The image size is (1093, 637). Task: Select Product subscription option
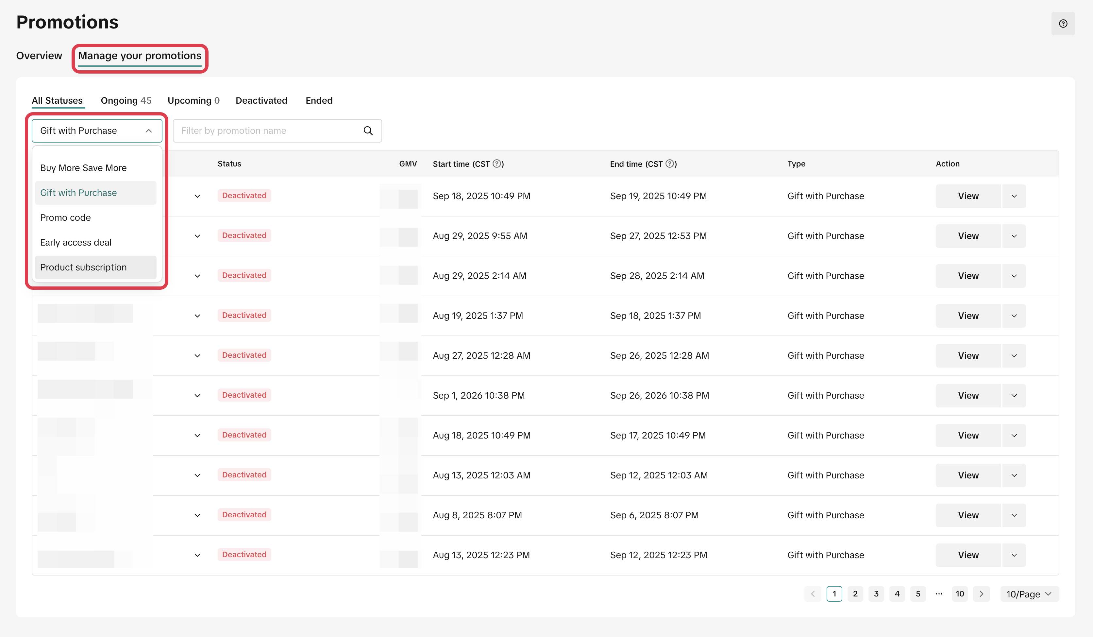(83, 267)
